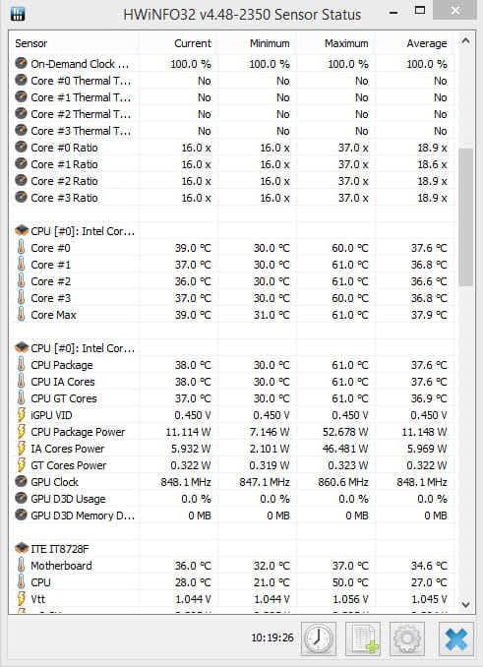
Task: Click the clock reset timer icon
Action: [x=319, y=638]
